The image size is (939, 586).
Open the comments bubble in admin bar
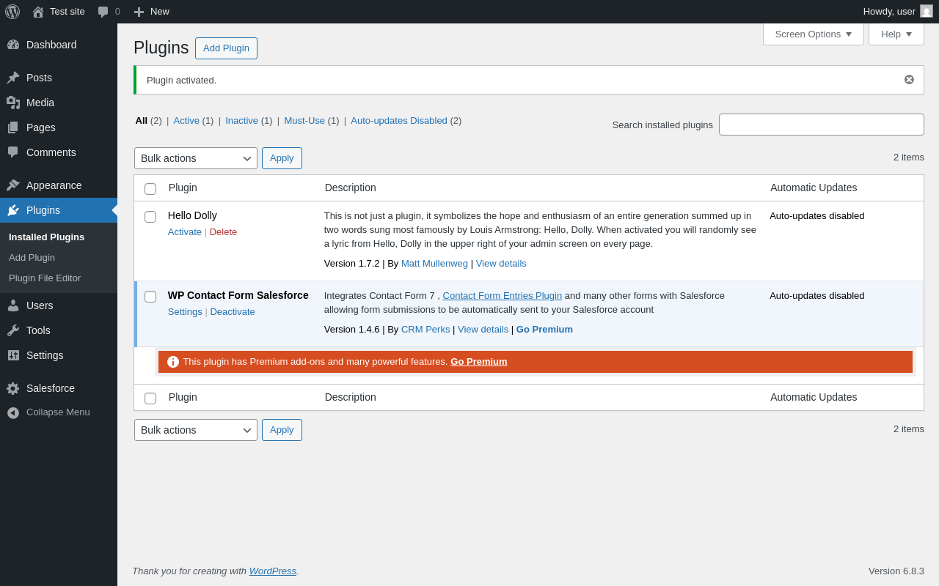[103, 12]
